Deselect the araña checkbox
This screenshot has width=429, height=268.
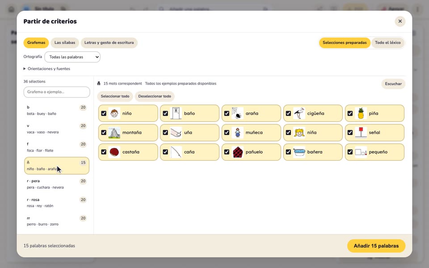click(227, 113)
